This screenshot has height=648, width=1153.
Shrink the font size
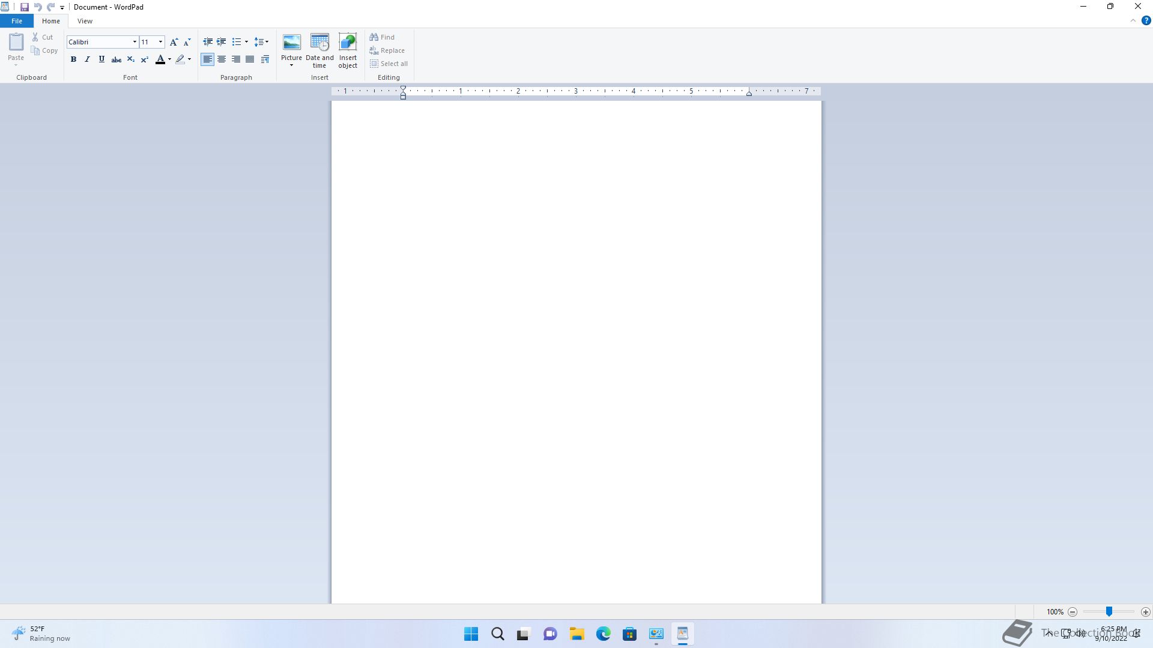click(187, 42)
